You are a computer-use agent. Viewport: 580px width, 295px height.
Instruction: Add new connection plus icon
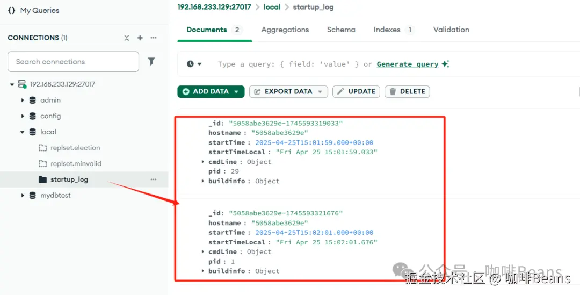click(x=140, y=38)
